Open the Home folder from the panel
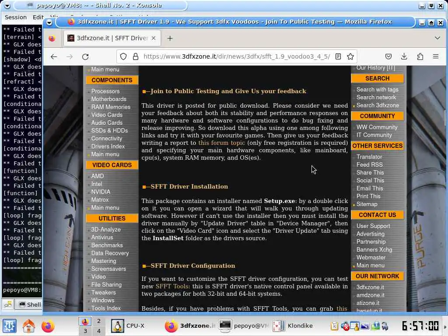 (x=28, y=326)
